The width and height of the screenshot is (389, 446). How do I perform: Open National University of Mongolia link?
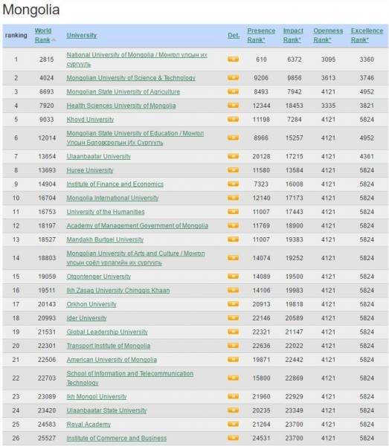click(137, 59)
